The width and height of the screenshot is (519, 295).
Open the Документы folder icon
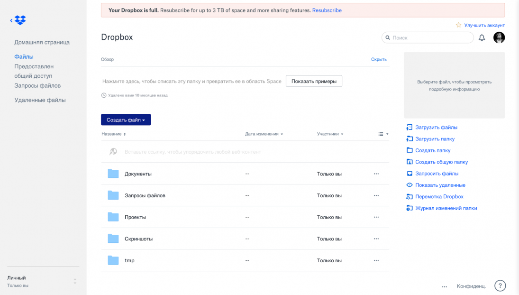click(113, 174)
